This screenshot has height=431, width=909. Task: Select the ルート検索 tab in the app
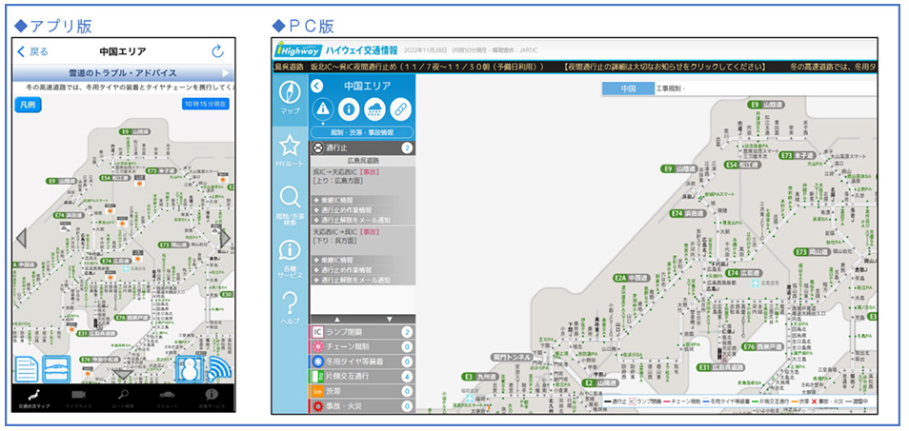click(123, 398)
